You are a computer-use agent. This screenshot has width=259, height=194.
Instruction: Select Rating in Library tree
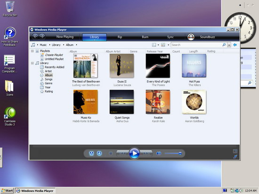[x=49, y=91]
